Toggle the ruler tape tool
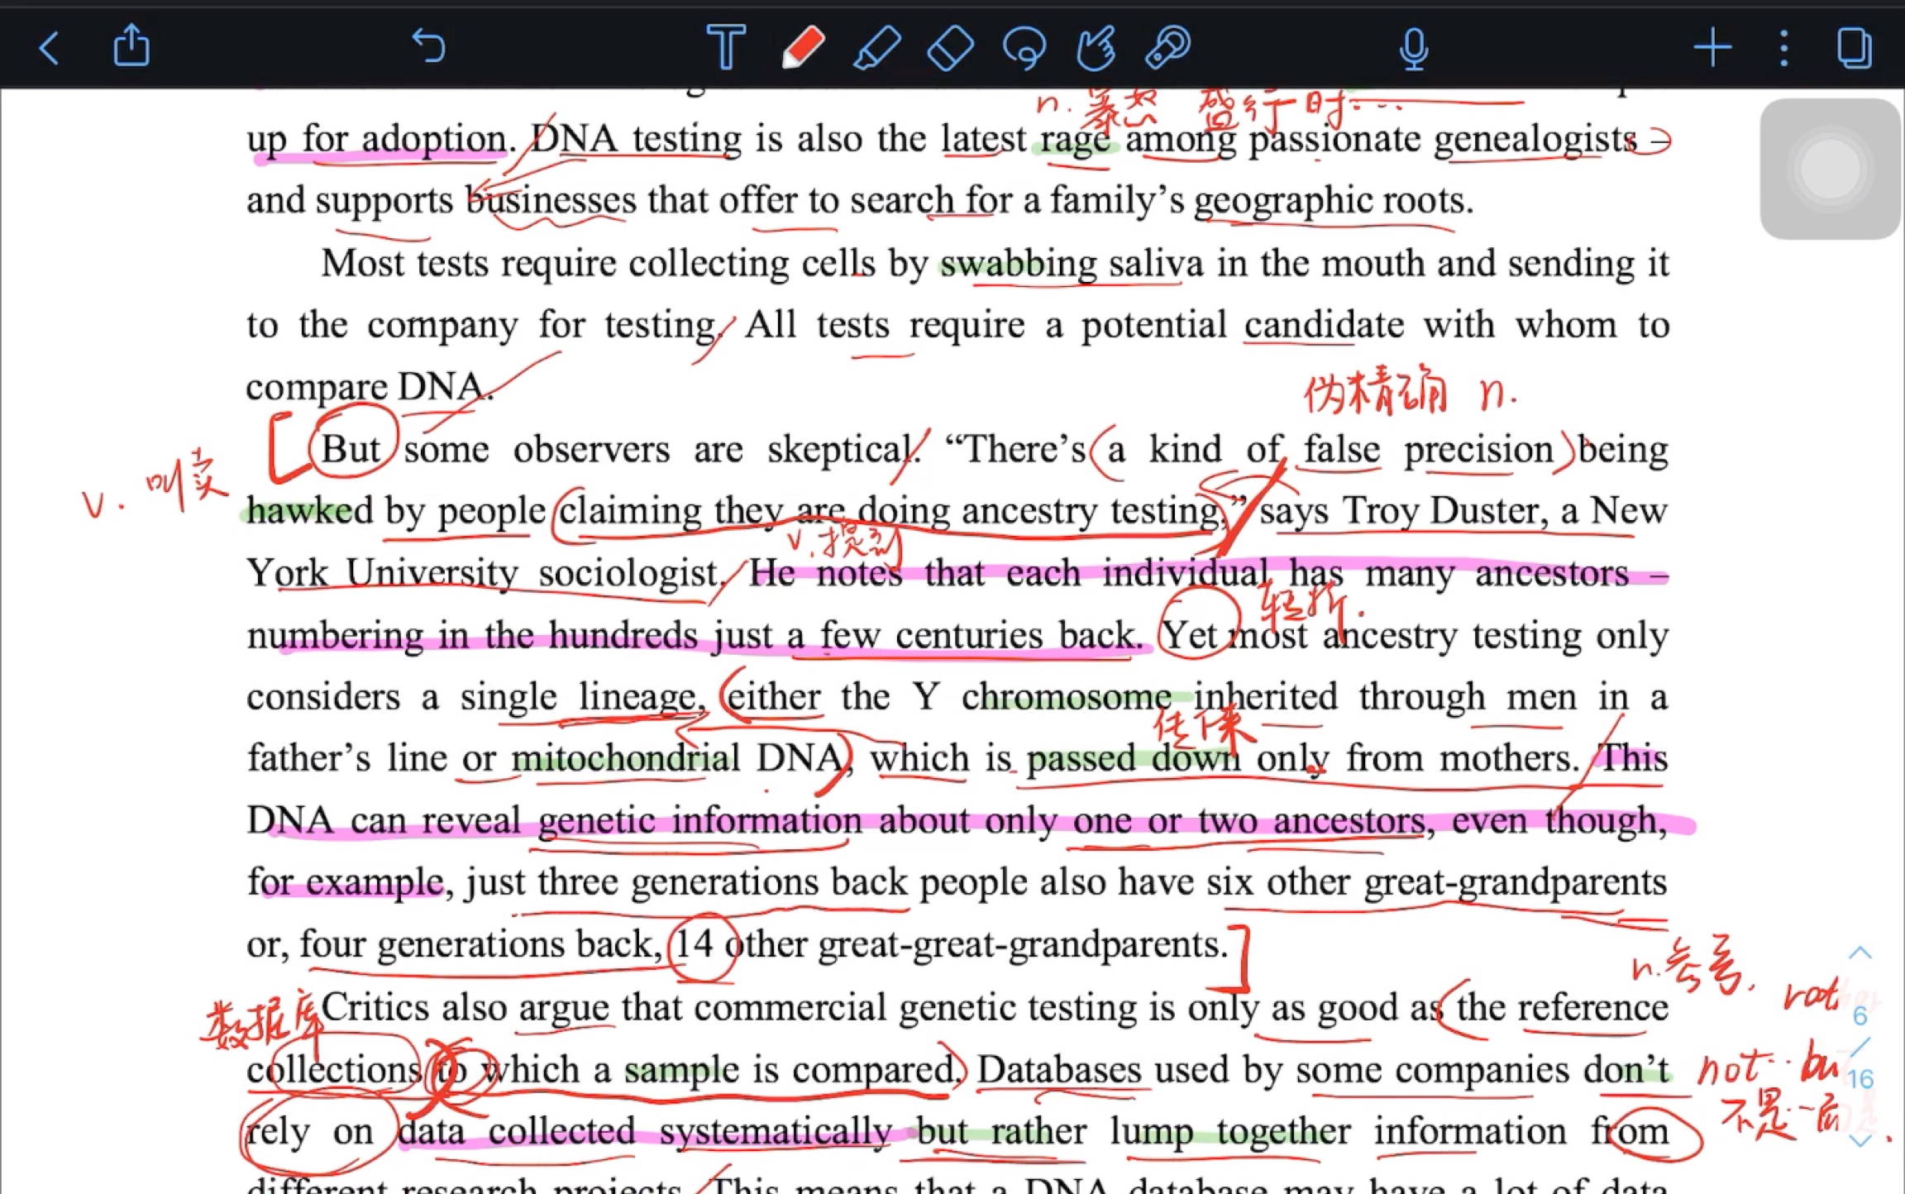The height and width of the screenshot is (1194, 1905). tap(1167, 47)
